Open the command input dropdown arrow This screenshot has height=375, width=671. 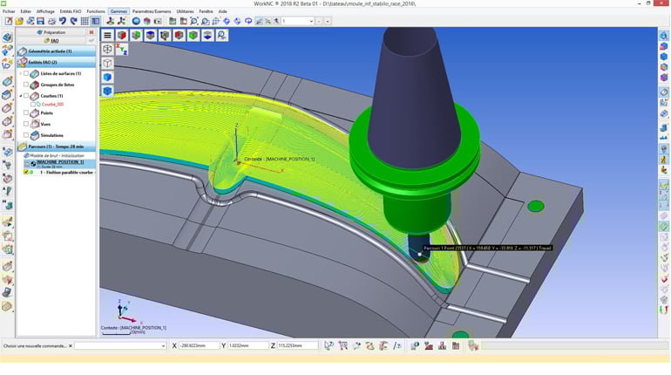(x=163, y=346)
